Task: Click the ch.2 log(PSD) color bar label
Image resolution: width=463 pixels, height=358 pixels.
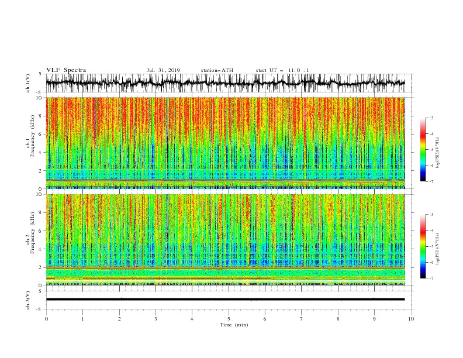Action: [437, 249]
